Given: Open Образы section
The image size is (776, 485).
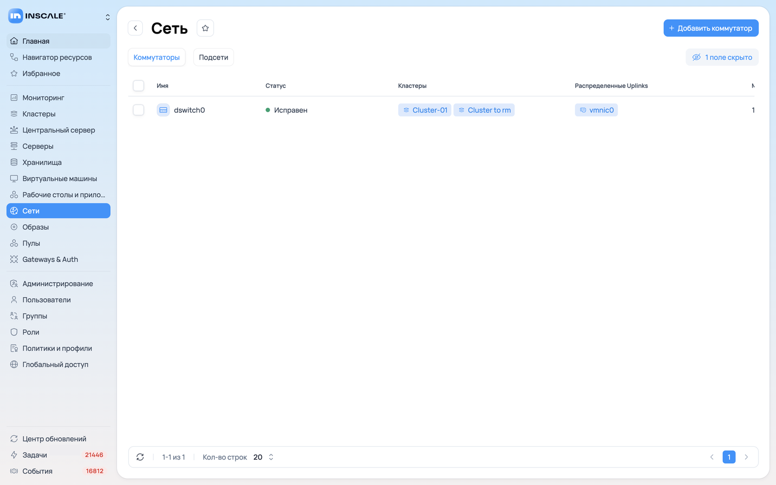Looking at the screenshot, I should (x=58, y=227).
